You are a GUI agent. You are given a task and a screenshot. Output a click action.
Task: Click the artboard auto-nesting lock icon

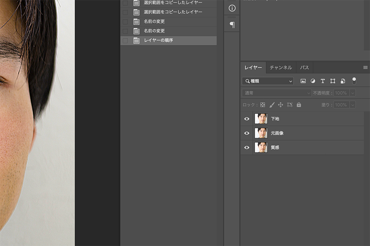290,105
